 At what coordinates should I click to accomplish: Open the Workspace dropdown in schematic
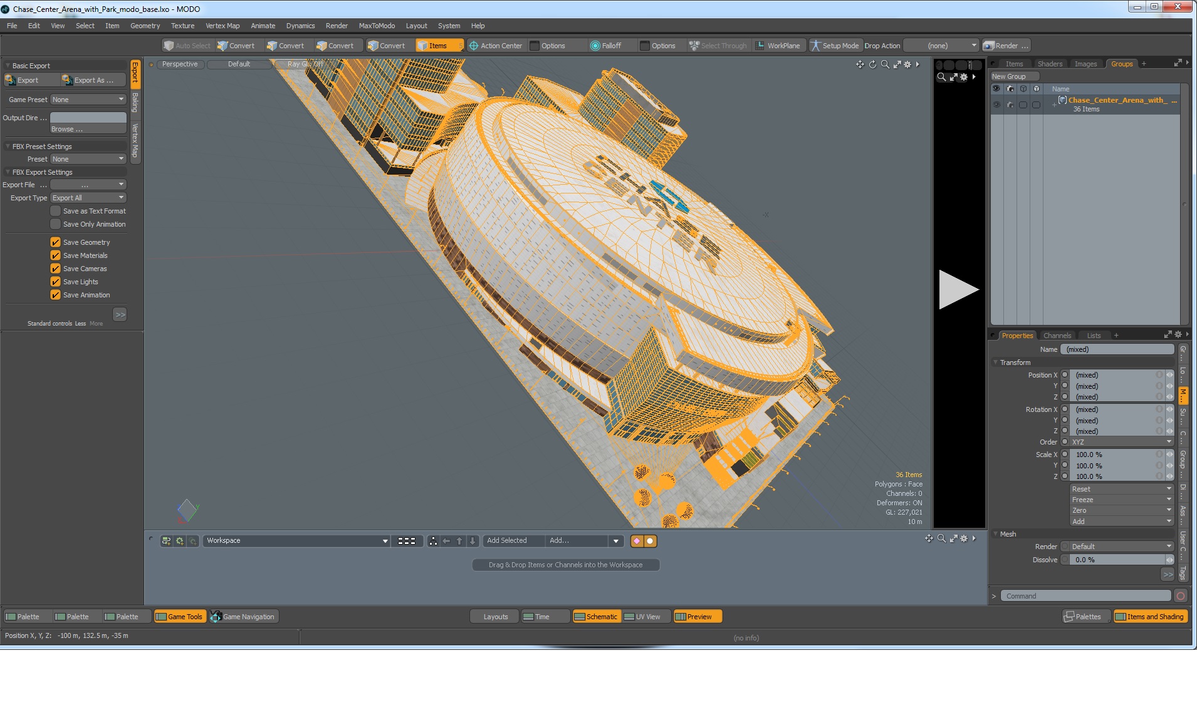pos(296,541)
